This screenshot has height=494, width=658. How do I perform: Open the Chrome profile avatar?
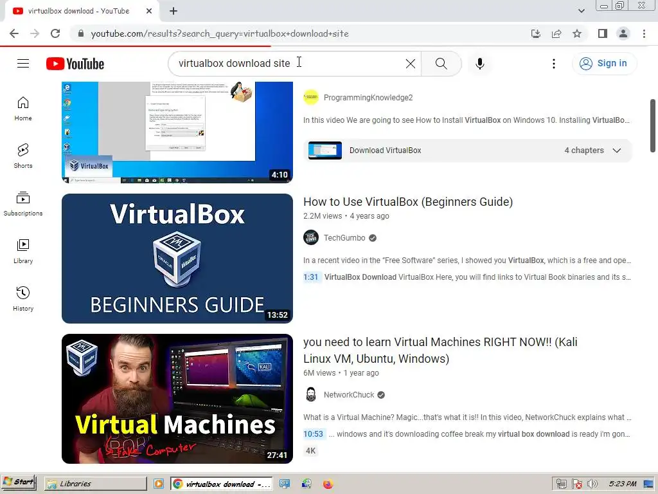coord(623,33)
